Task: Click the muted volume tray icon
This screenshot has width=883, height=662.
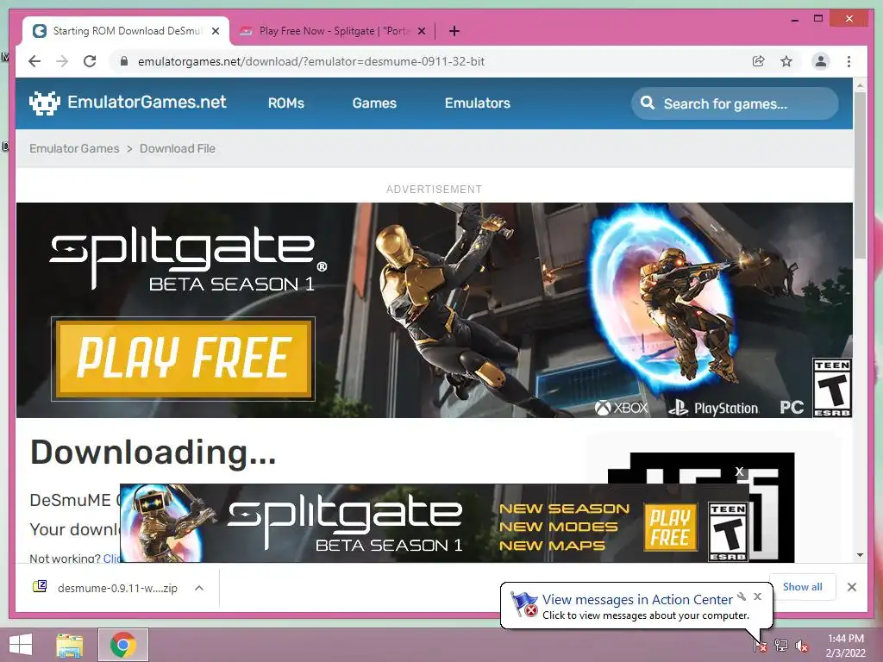Action: point(802,645)
